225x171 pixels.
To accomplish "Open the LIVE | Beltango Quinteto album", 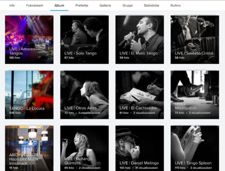I will 85,148.
